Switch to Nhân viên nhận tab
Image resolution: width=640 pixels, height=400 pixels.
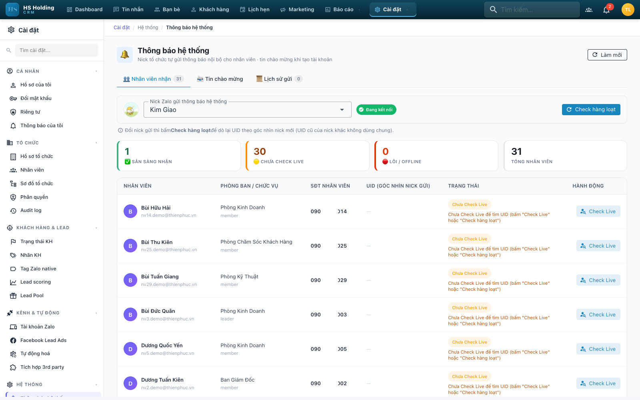[x=154, y=79]
